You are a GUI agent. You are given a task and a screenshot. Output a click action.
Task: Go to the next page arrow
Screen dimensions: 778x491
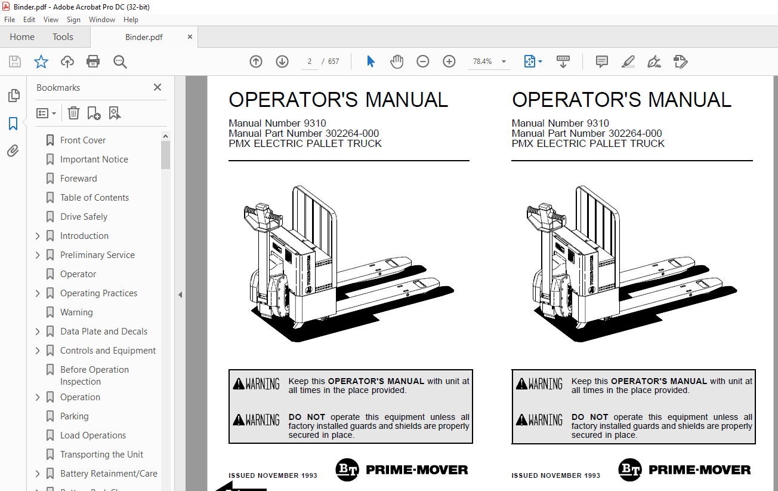[x=282, y=62]
